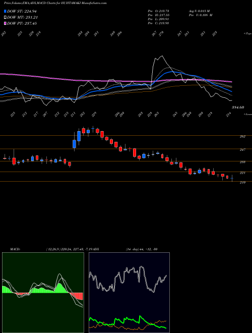Image resolution: width=252 pixels, height=333 pixels.
Task: Click the top label 270 above the price peak
Action: coord(161,34)
